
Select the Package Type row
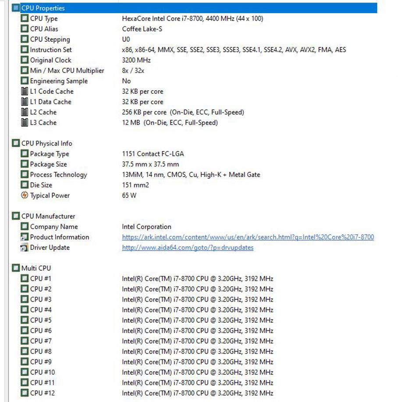click(50, 154)
